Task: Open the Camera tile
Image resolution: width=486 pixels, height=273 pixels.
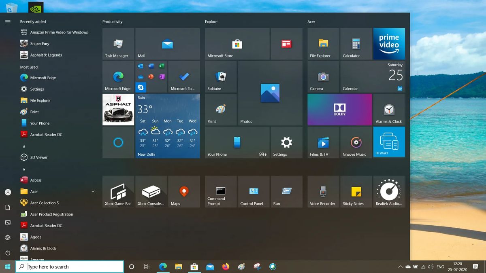Action: 323,77
